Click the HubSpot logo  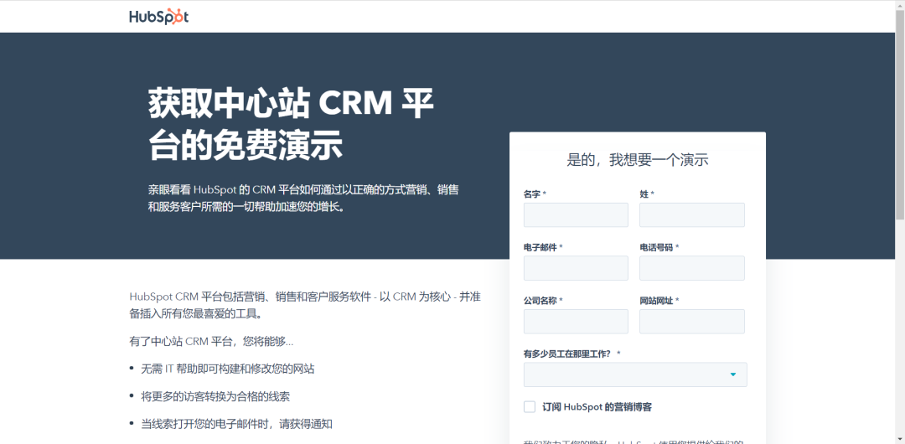pyautogui.click(x=158, y=17)
